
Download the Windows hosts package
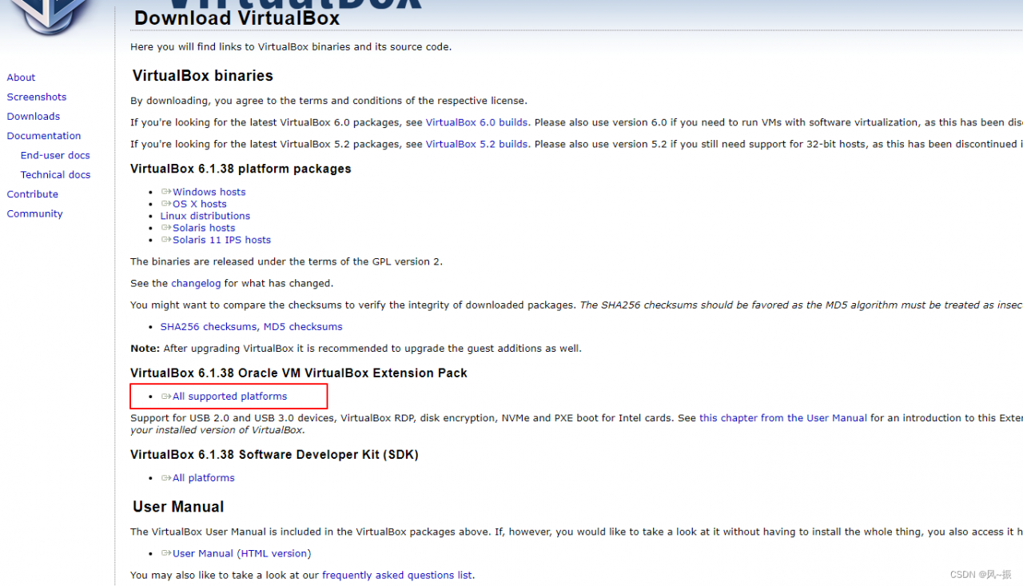point(209,192)
